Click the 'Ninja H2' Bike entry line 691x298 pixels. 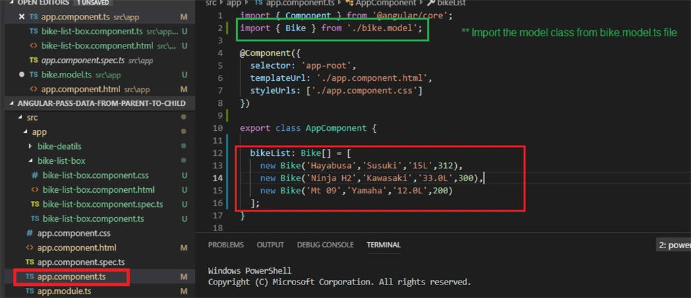[x=372, y=178]
